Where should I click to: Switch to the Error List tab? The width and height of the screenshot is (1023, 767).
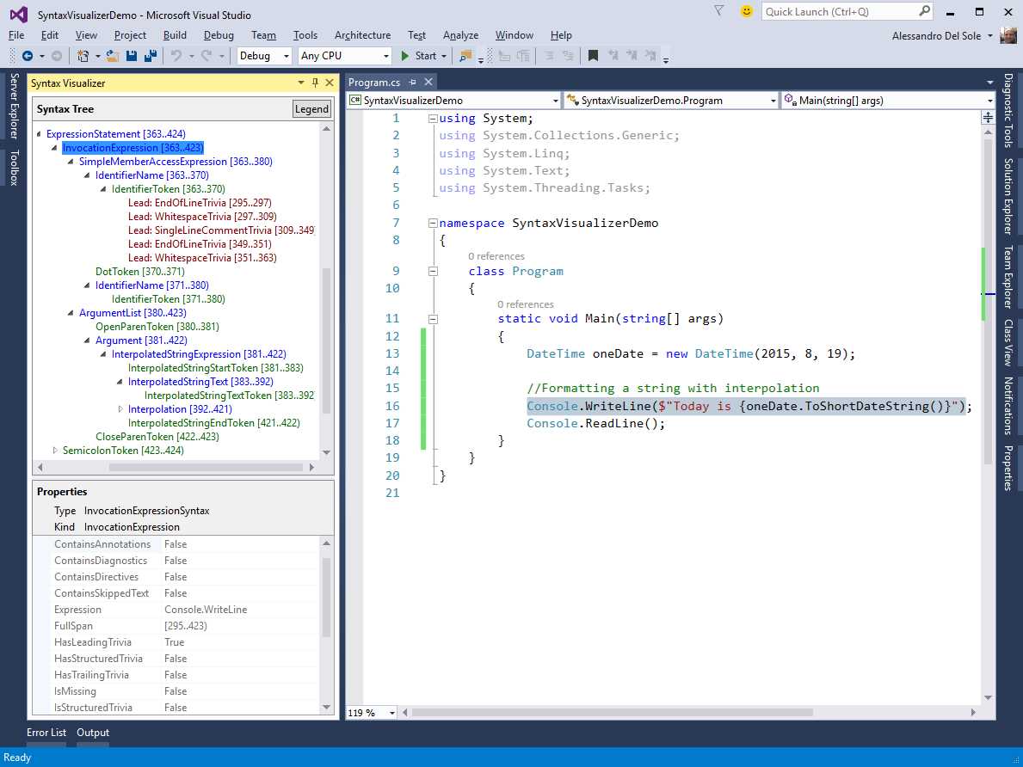[x=46, y=733]
